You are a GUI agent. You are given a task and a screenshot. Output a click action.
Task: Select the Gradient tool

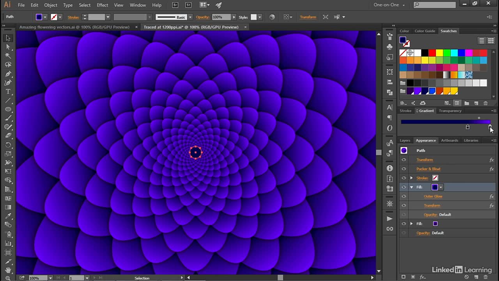coord(8,207)
